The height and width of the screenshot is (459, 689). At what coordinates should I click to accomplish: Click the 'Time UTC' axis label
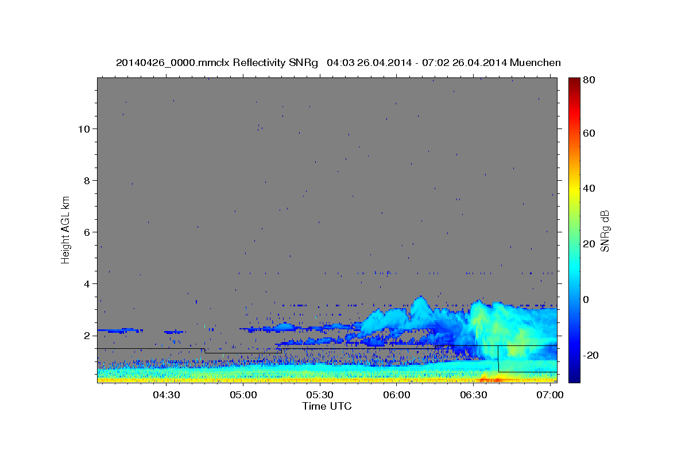327,406
